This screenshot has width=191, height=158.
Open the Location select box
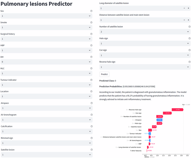46,96
